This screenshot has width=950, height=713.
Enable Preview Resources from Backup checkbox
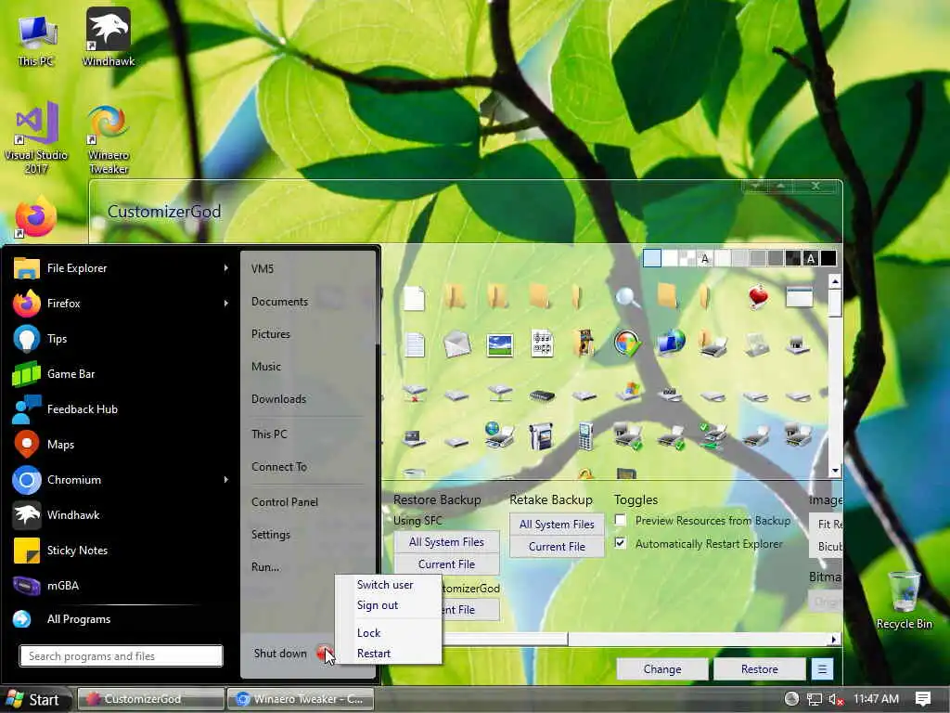(621, 520)
